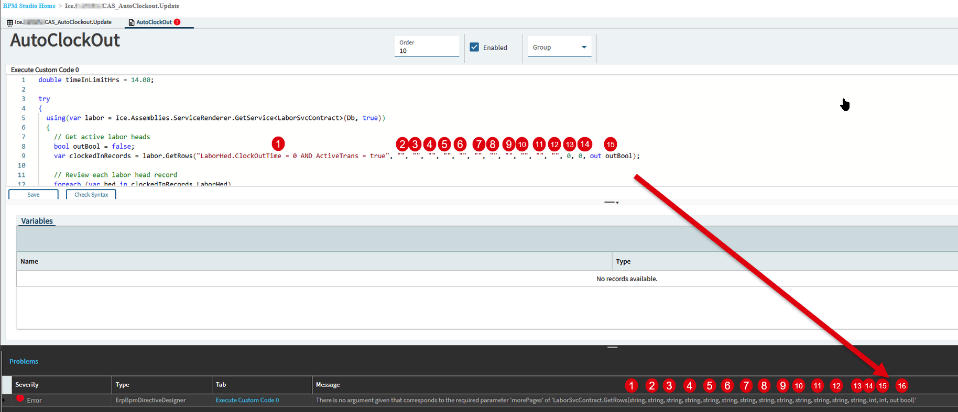Open the BPM Studio Home breadcrumb link

tap(29, 6)
